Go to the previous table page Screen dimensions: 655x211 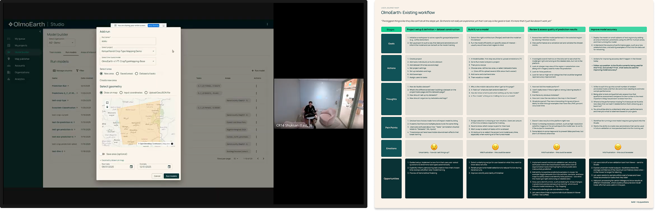[258, 159]
